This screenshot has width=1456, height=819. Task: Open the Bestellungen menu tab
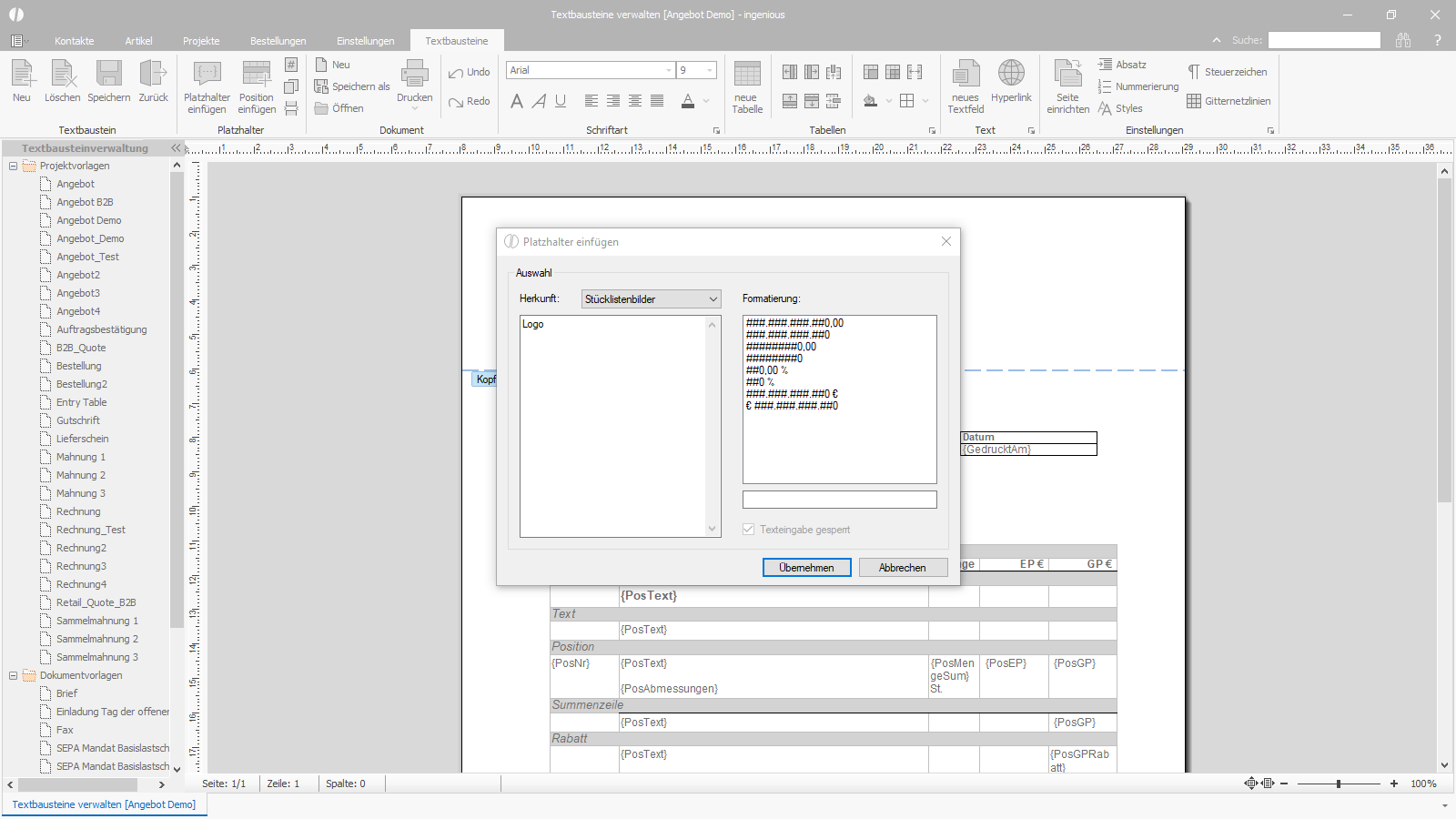click(x=278, y=41)
